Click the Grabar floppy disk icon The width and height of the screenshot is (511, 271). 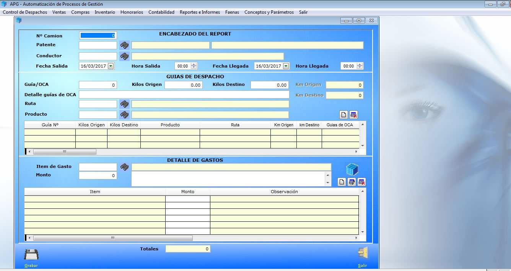pyautogui.click(x=31, y=255)
